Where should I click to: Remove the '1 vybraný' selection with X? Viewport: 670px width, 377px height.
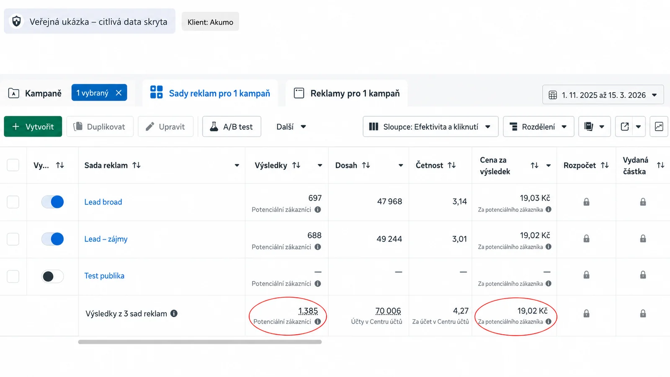pyautogui.click(x=119, y=93)
